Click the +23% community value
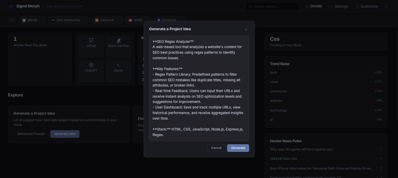The height and width of the screenshot is (178, 398). pyautogui.click(x=378, y=91)
